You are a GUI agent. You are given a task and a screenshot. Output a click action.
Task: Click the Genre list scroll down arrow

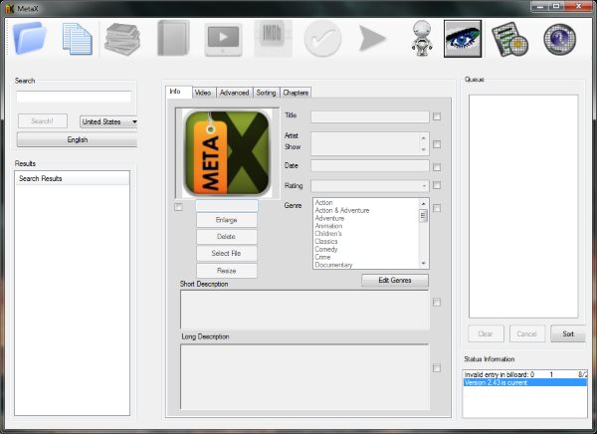tap(423, 264)
